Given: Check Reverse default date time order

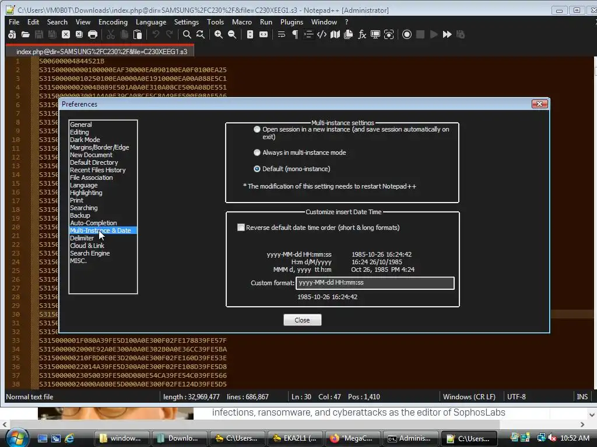Looking at the screenshot, I should 241,228.
